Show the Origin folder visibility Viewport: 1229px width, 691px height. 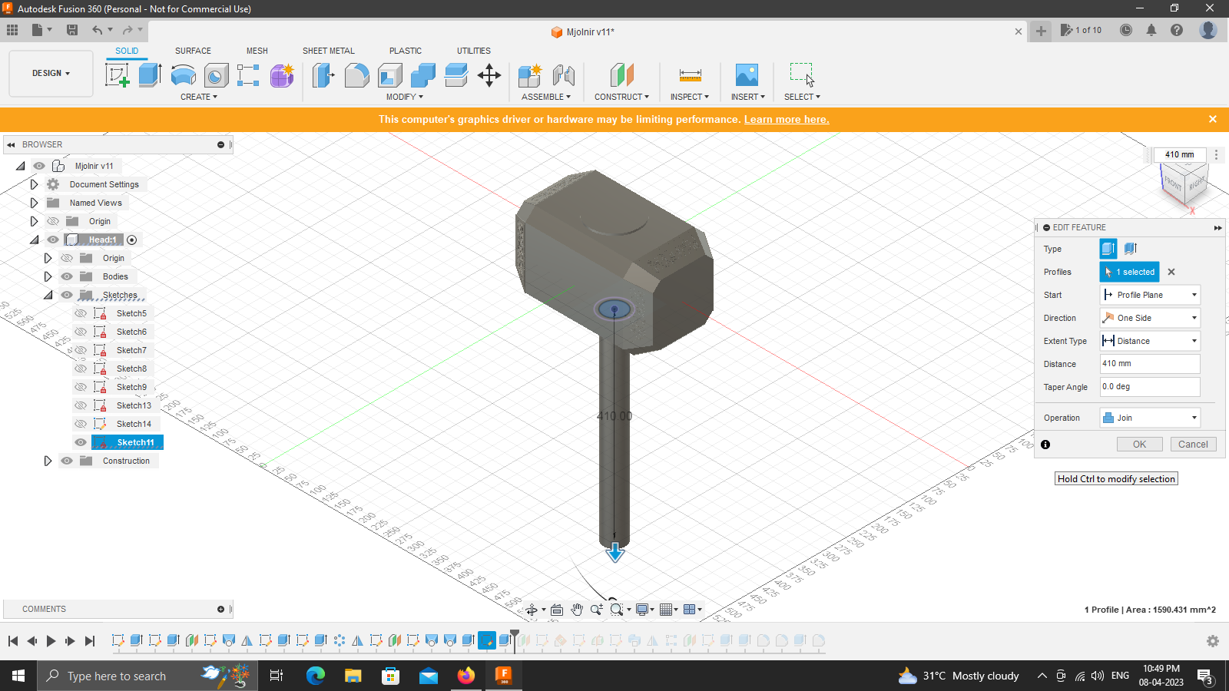(x=53, y=220)
